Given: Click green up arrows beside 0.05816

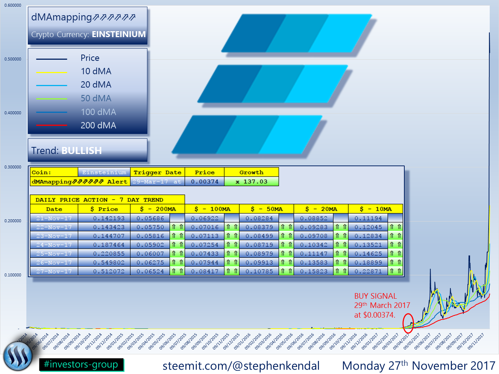Looking at the screenshot, I should (177, 236).
